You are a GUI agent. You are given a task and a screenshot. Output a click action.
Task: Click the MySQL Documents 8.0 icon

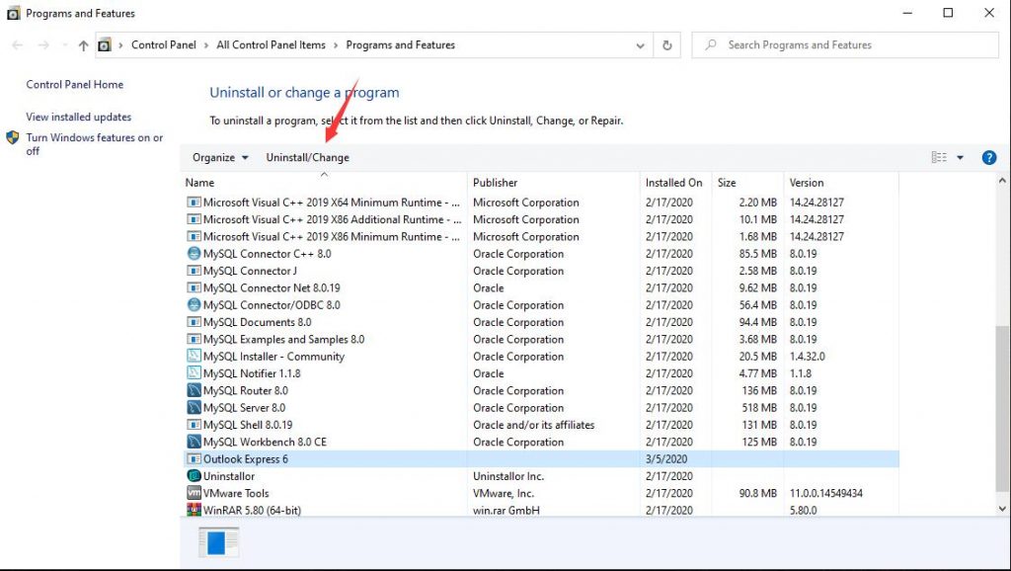tap(194, 322)
